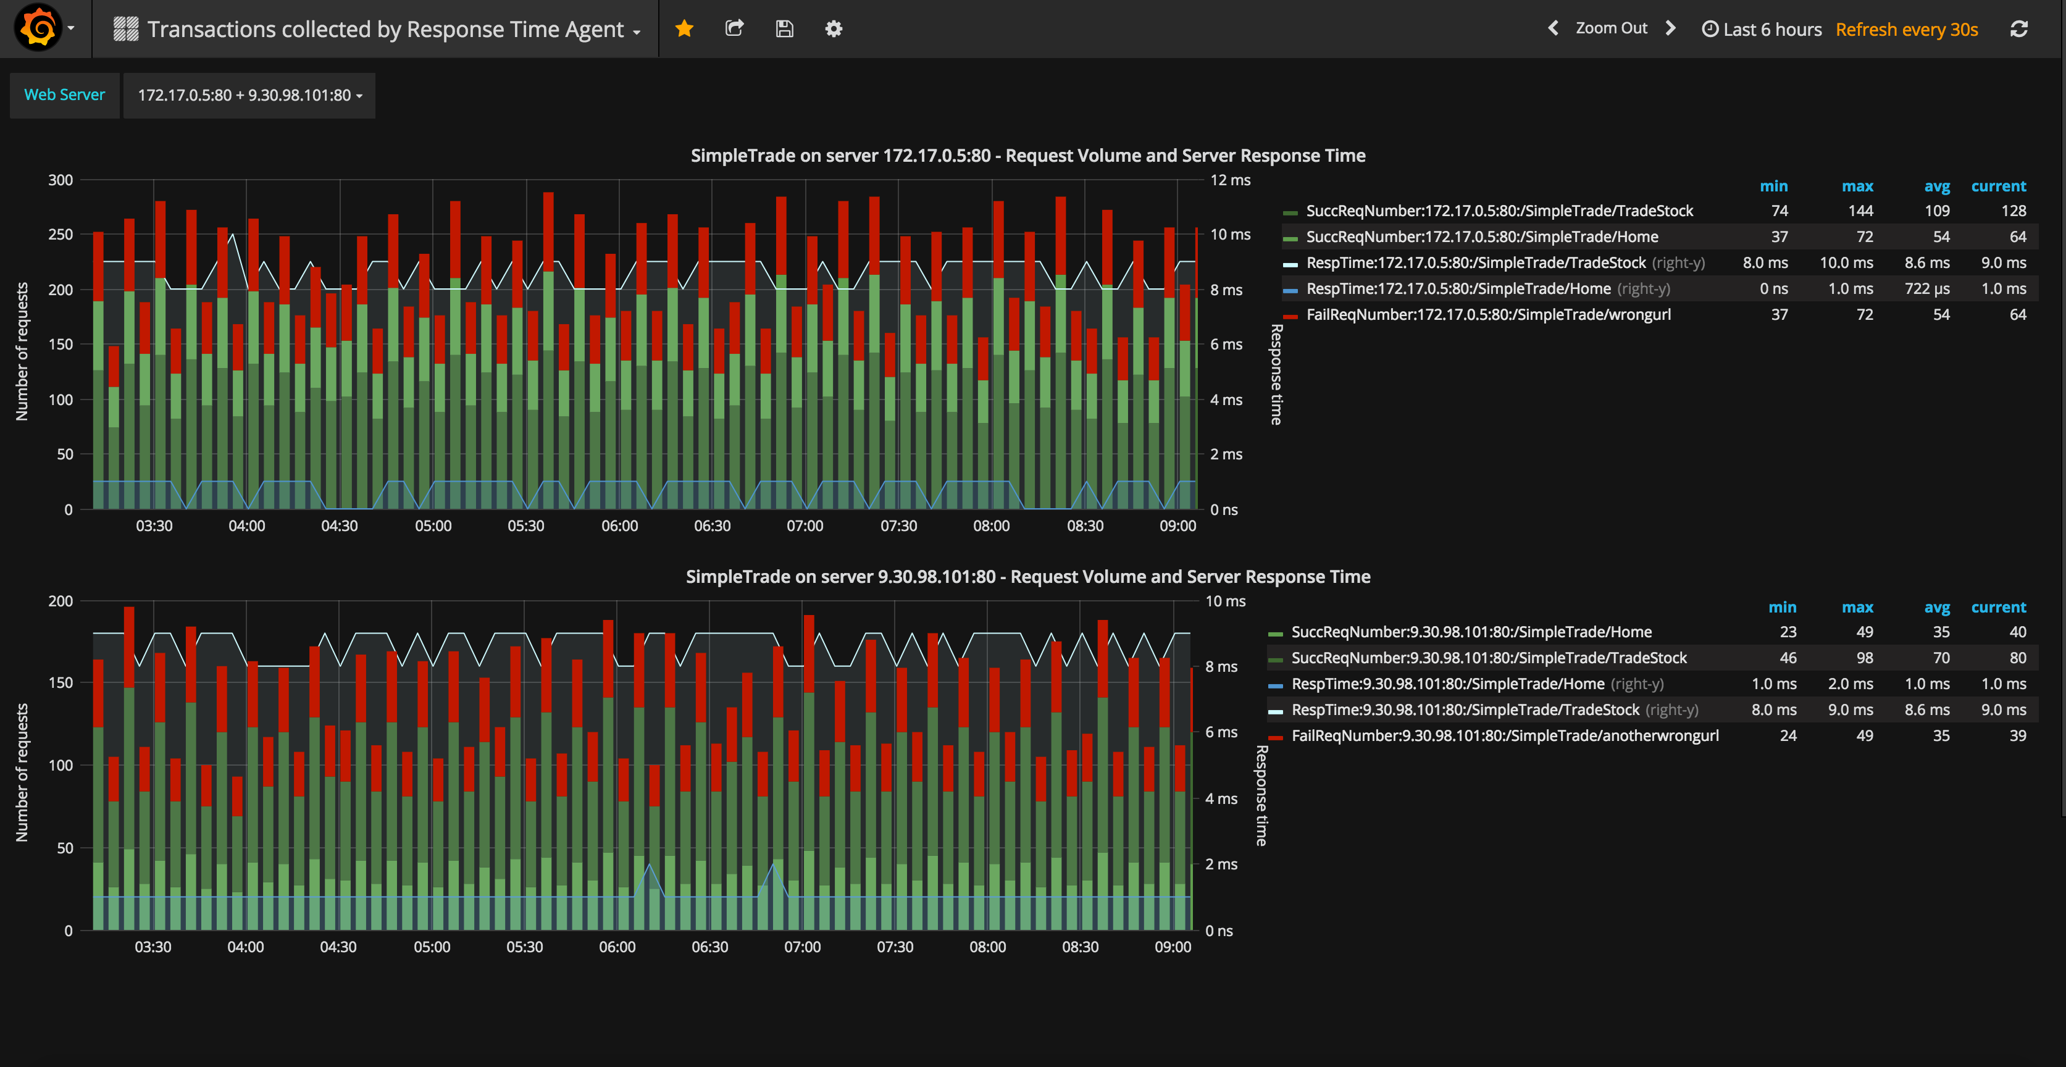Open color picker for 172.17.0.5 TradeStock SuccReqNumber swatch
Screen dimensions: 2066x1067
pyautogui.click(x=1290, y=212)
